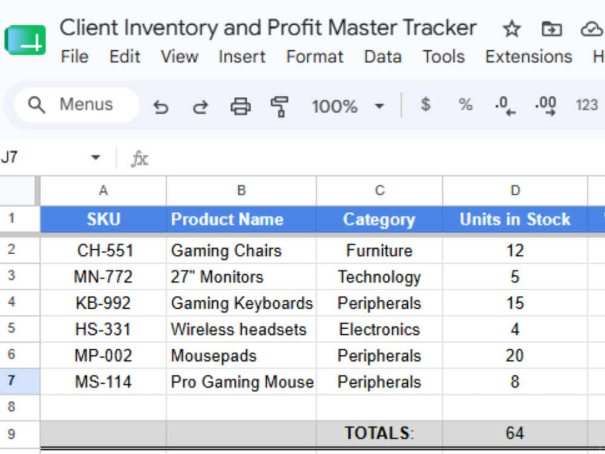
Task: Click the fx formula icon
Action: point(140,159)
